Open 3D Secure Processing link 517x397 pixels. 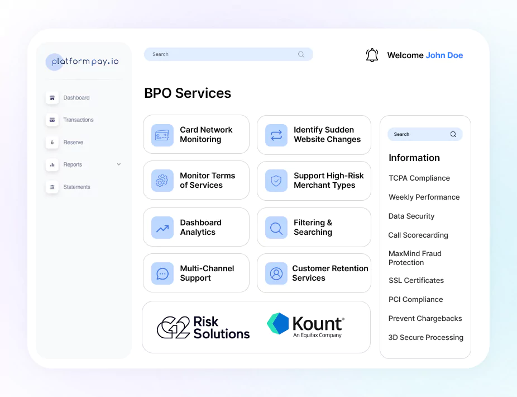[x=425, y=338]
